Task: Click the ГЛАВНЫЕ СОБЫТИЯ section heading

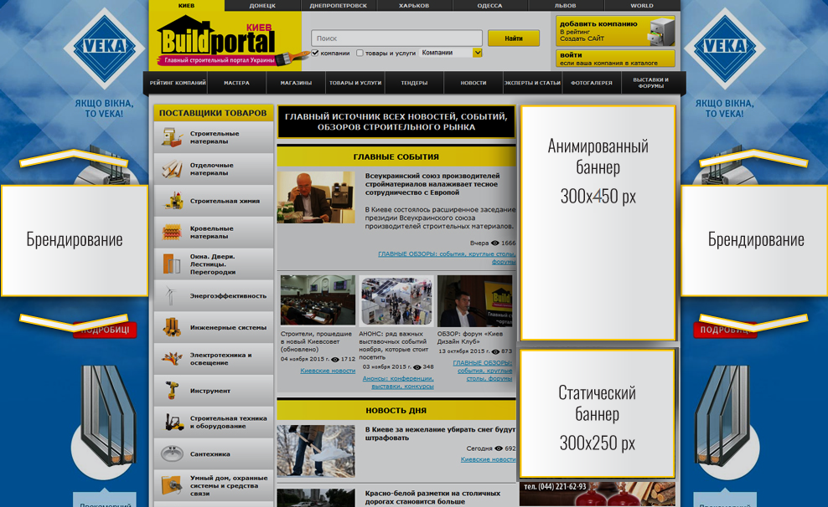Action: [396, 156]
